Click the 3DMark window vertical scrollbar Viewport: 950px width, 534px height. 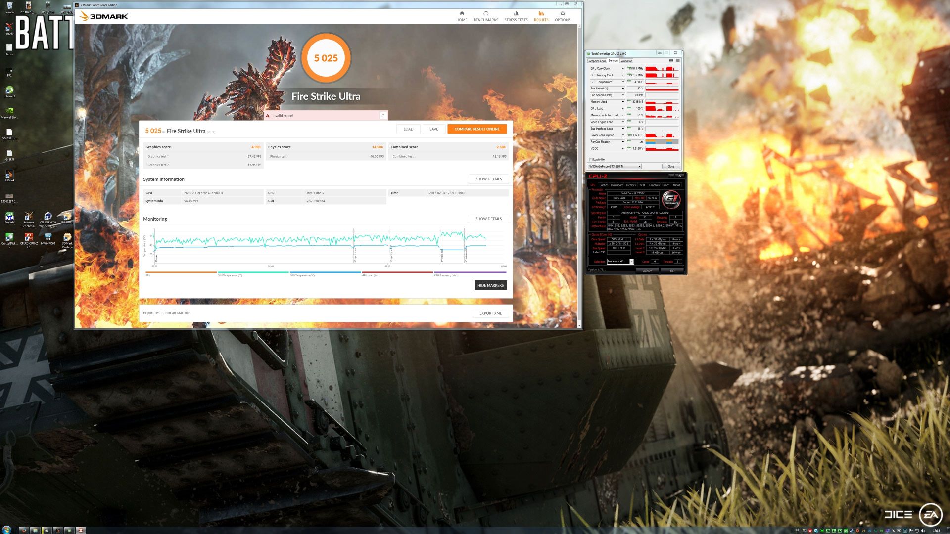580,176
